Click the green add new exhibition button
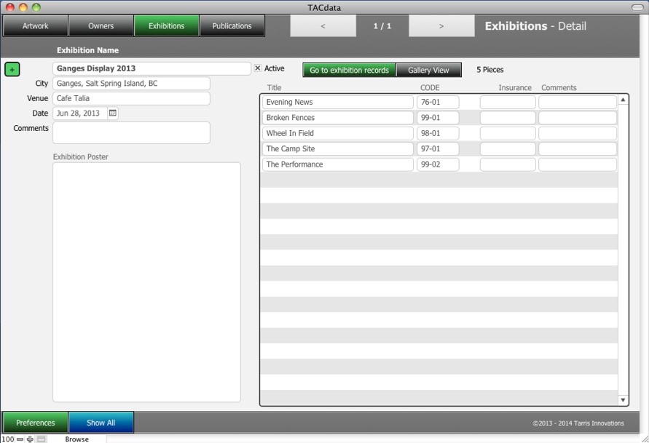 coord(12,69)
